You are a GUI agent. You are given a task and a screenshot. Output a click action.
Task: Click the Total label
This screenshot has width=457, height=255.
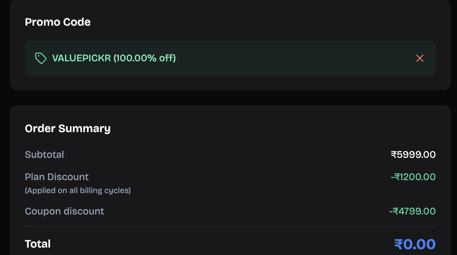point(37,244)
